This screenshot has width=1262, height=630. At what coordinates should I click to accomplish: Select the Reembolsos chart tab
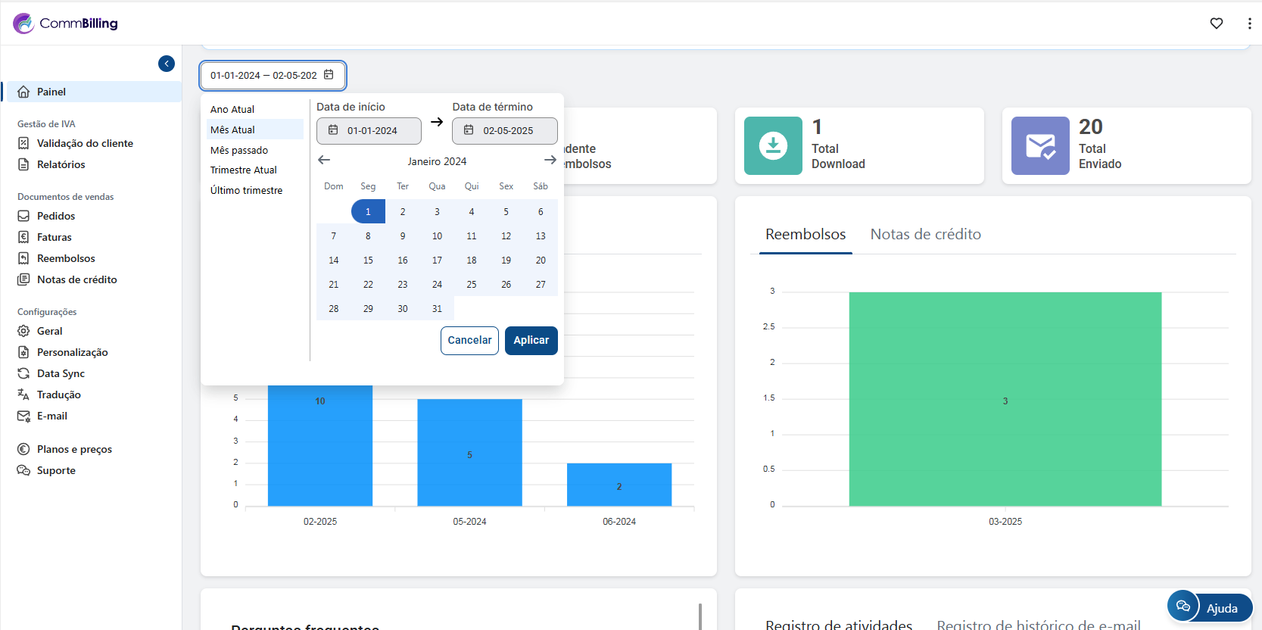point(805,235)
